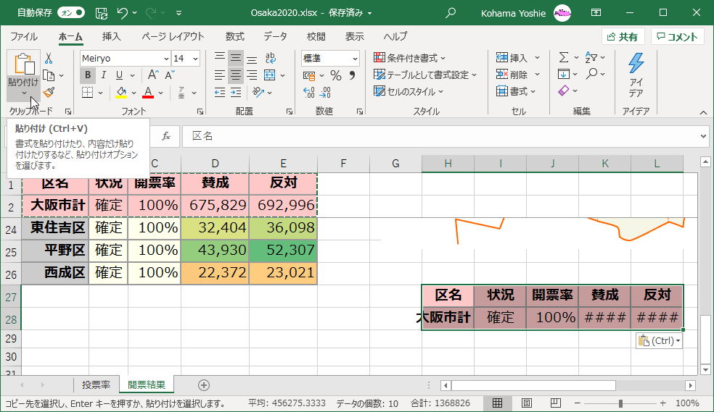Align text to top of cell
The width and height of the screenshot is (714, 412).
(x=220, y=58)
